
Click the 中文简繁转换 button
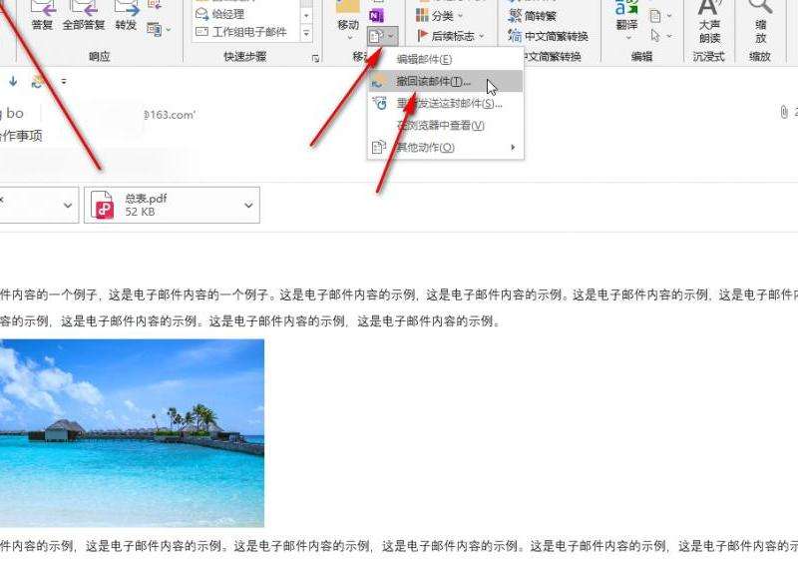548,36
